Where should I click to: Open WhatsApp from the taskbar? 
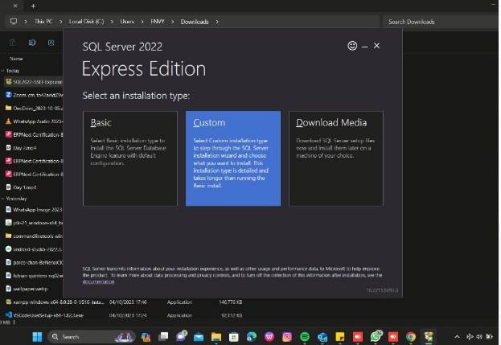pyautogui.click(x=376, y=337)
